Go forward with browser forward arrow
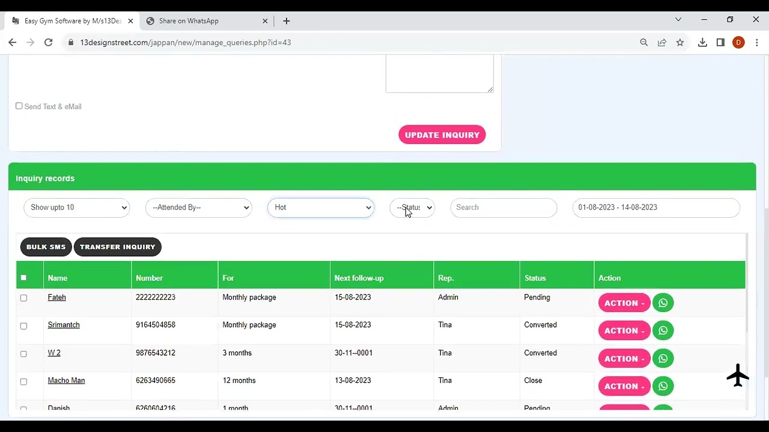The width and height of the screenshot is (769, 432). click(x=30, y=43)
